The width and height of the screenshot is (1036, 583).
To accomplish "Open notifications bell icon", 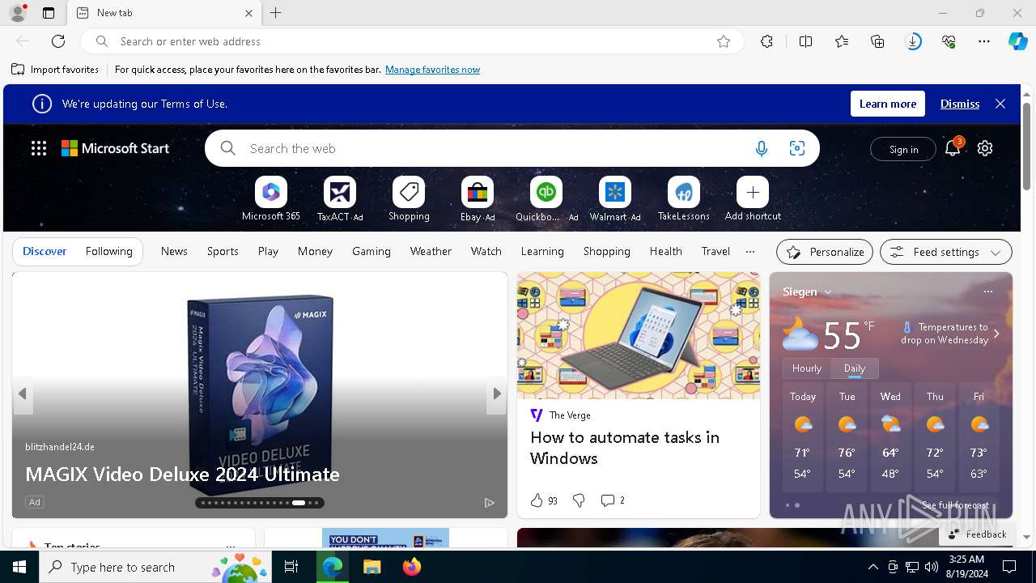I will click(x=953, y=148).
